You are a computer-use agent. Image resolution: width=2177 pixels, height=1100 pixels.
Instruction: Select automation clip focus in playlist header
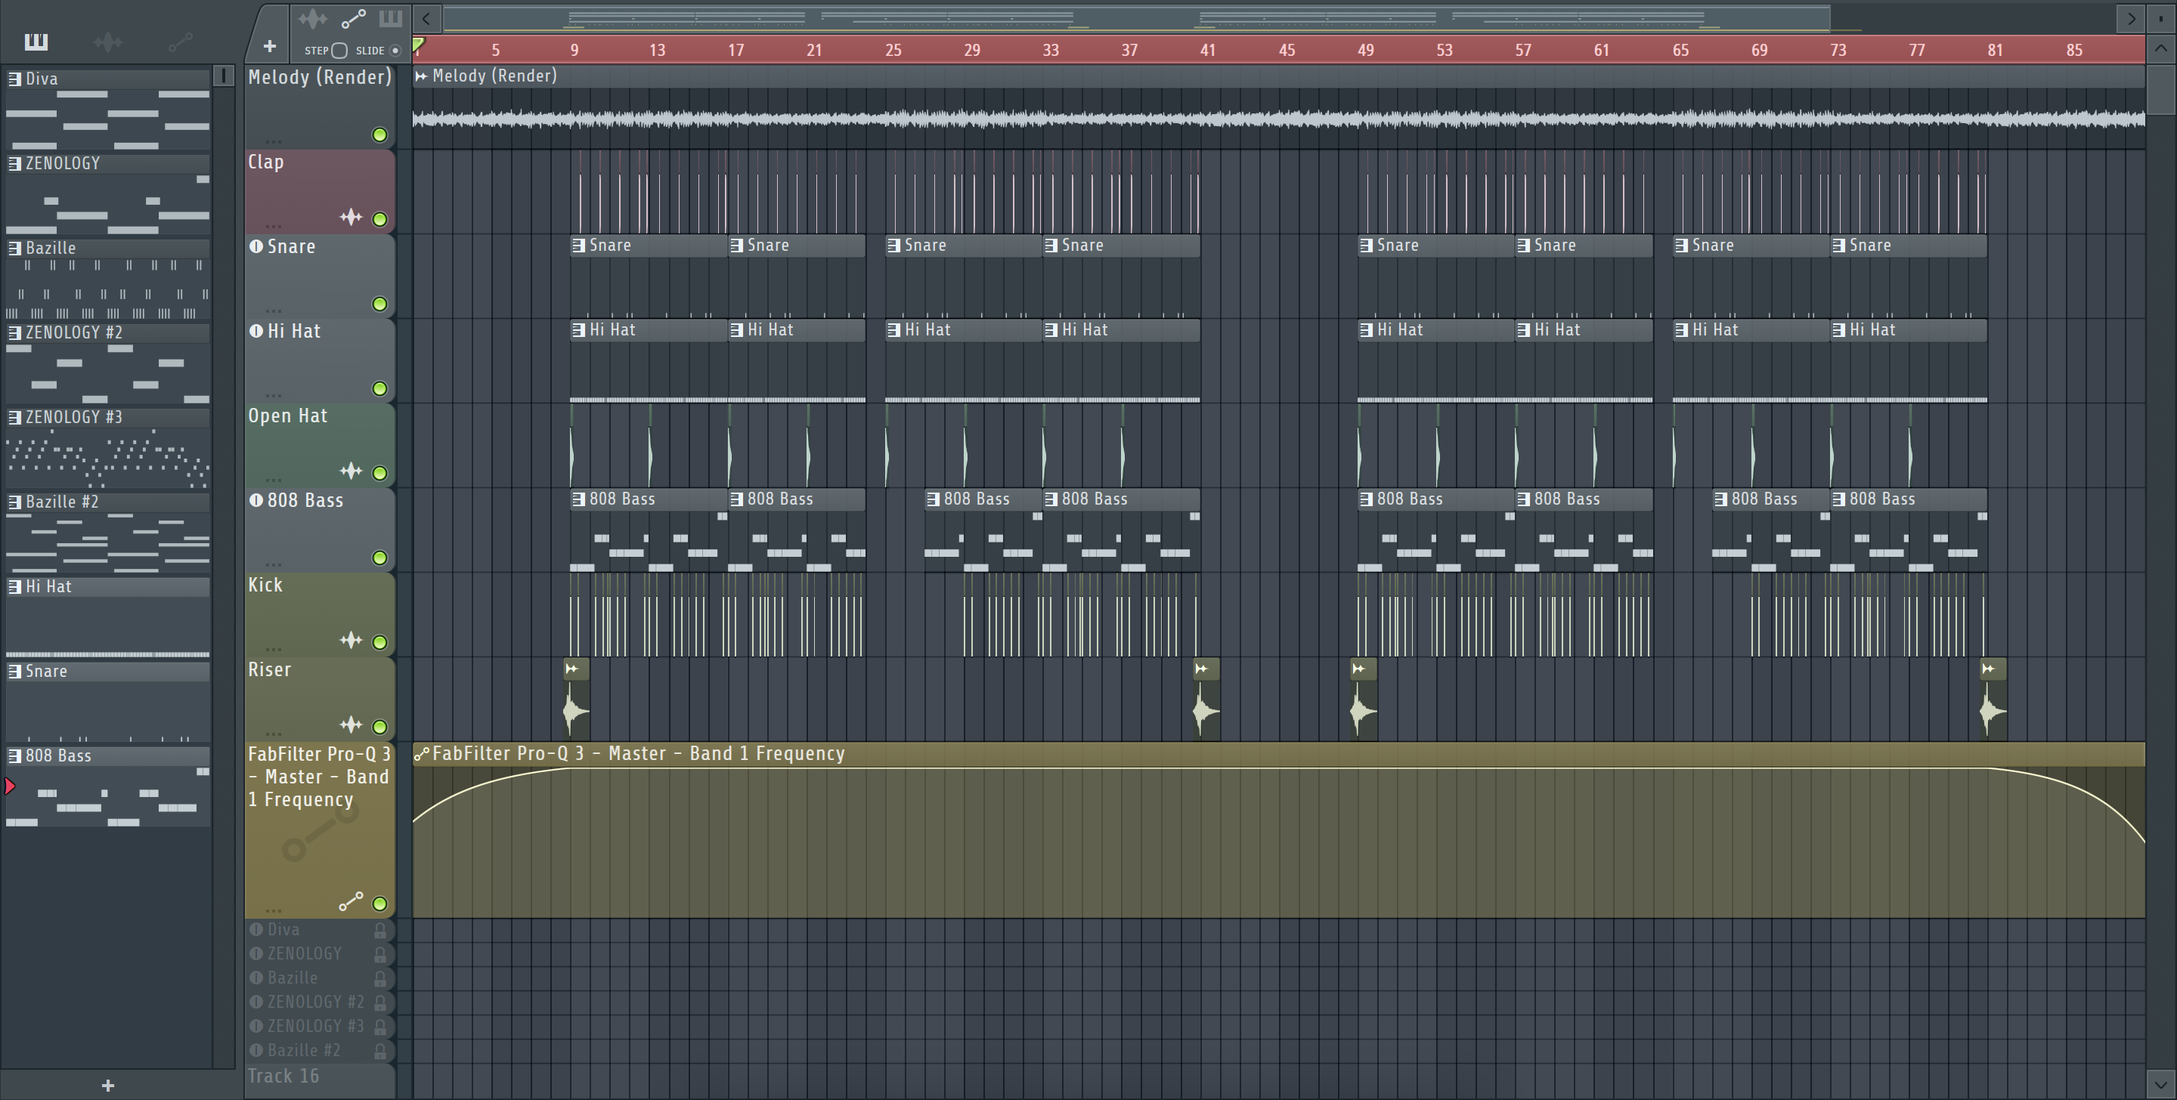coord(352,19)
